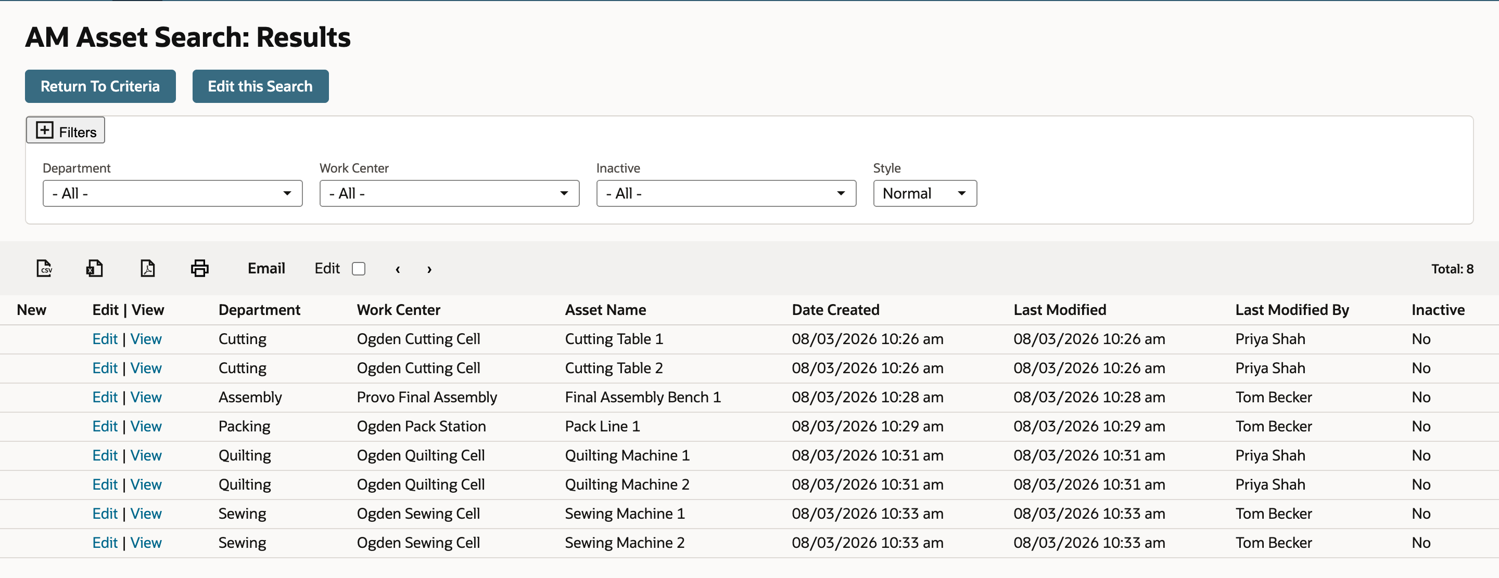Collapse the Filters section

coord(65,130)
